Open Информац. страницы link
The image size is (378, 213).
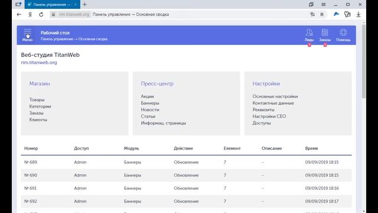click(164, 123)
